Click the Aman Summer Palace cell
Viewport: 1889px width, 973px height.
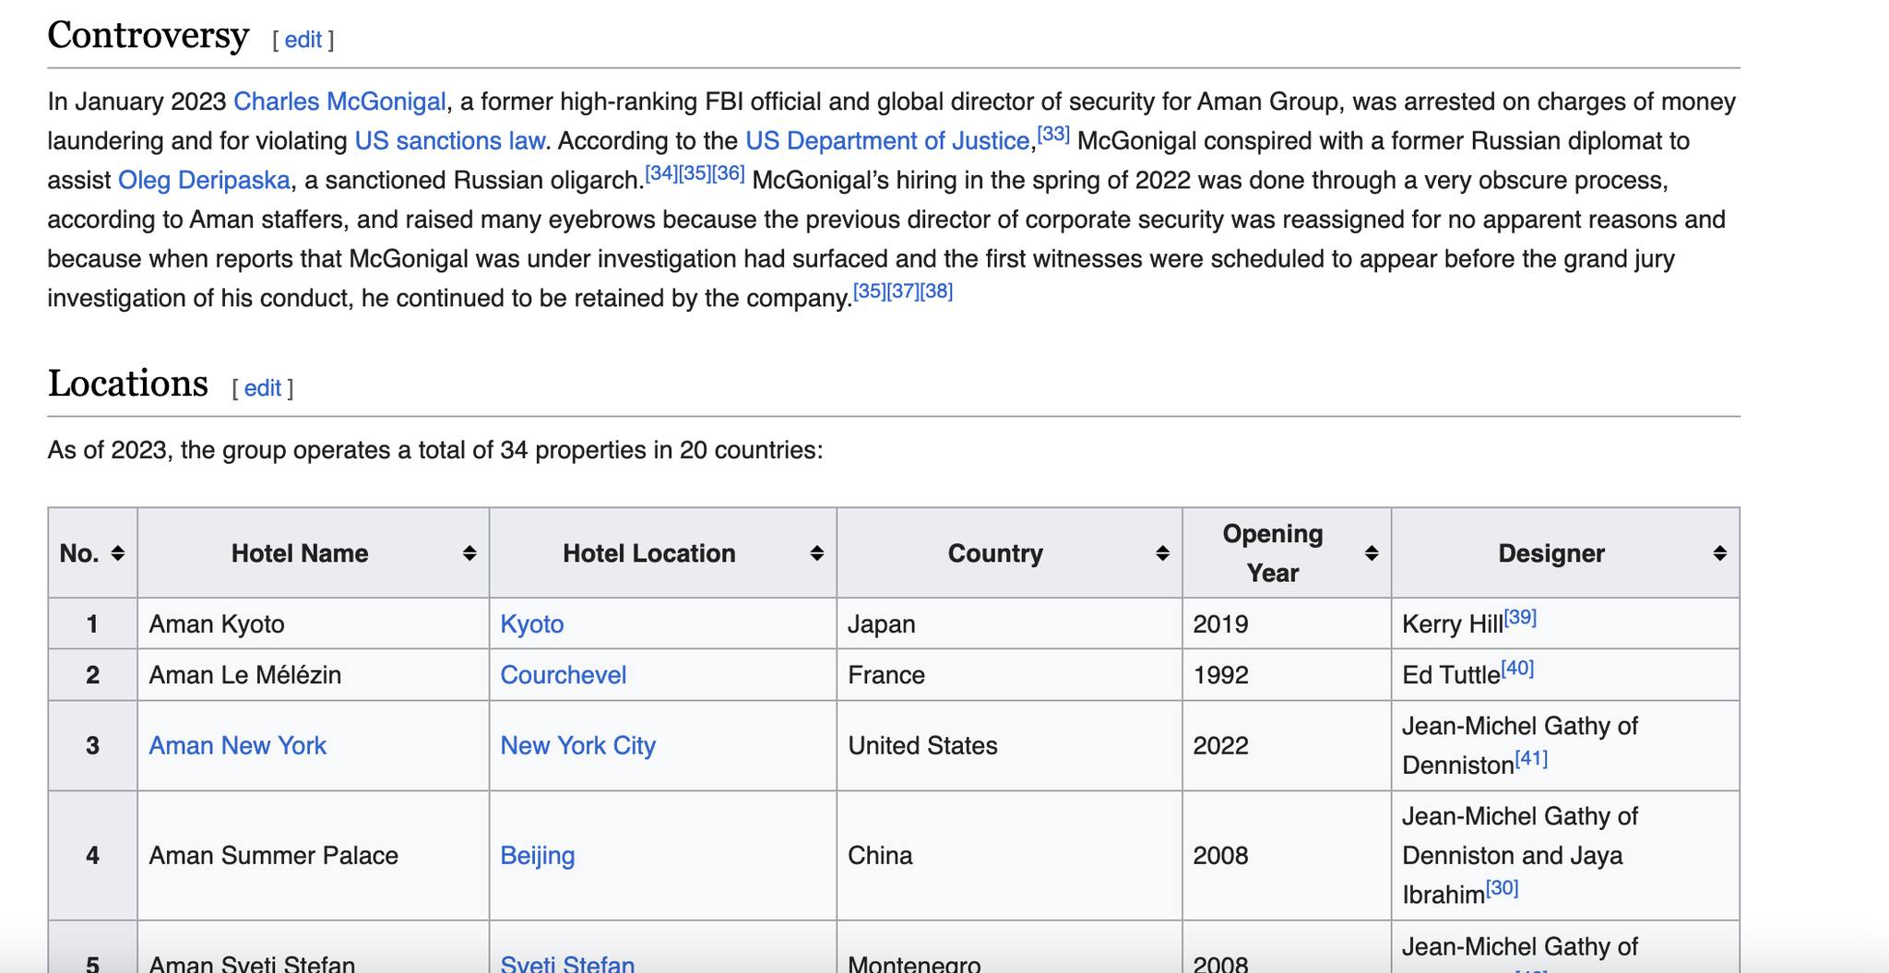(314, 856)
